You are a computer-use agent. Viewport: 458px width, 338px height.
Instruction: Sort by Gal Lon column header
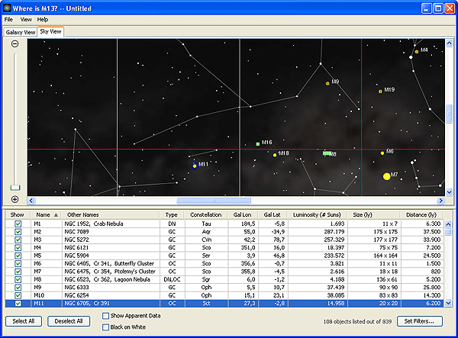pyautogui.click(x=243, y=215)
